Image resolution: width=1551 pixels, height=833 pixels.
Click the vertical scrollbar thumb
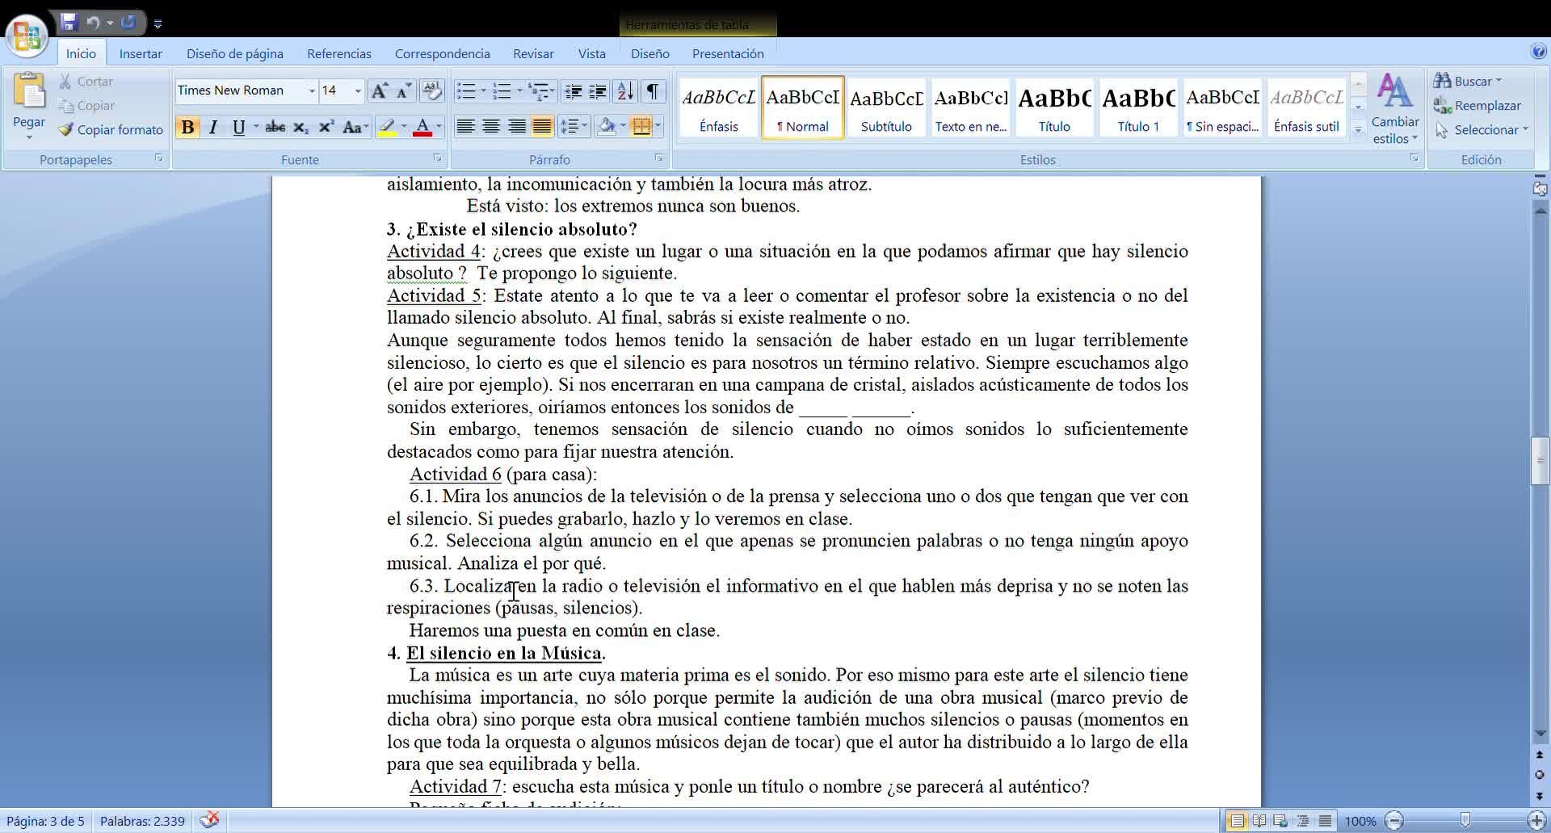[x=1540, y=460]
